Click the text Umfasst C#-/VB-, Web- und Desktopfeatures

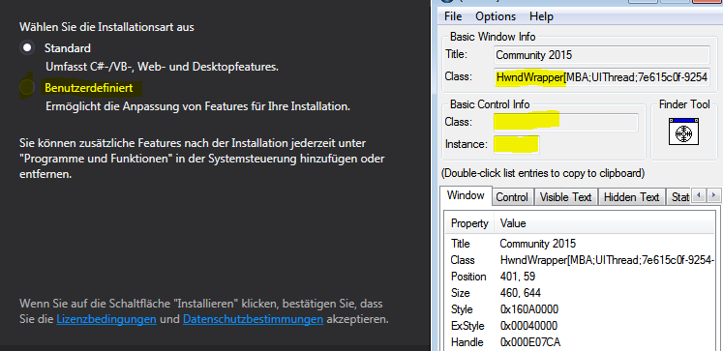(162, 68)
